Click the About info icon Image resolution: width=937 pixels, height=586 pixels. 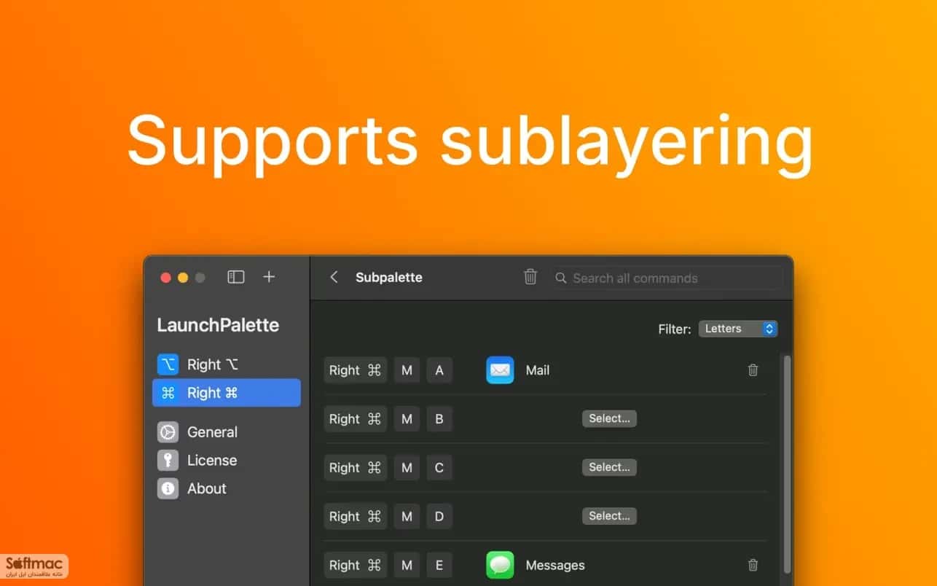click(x=168, y=488)
